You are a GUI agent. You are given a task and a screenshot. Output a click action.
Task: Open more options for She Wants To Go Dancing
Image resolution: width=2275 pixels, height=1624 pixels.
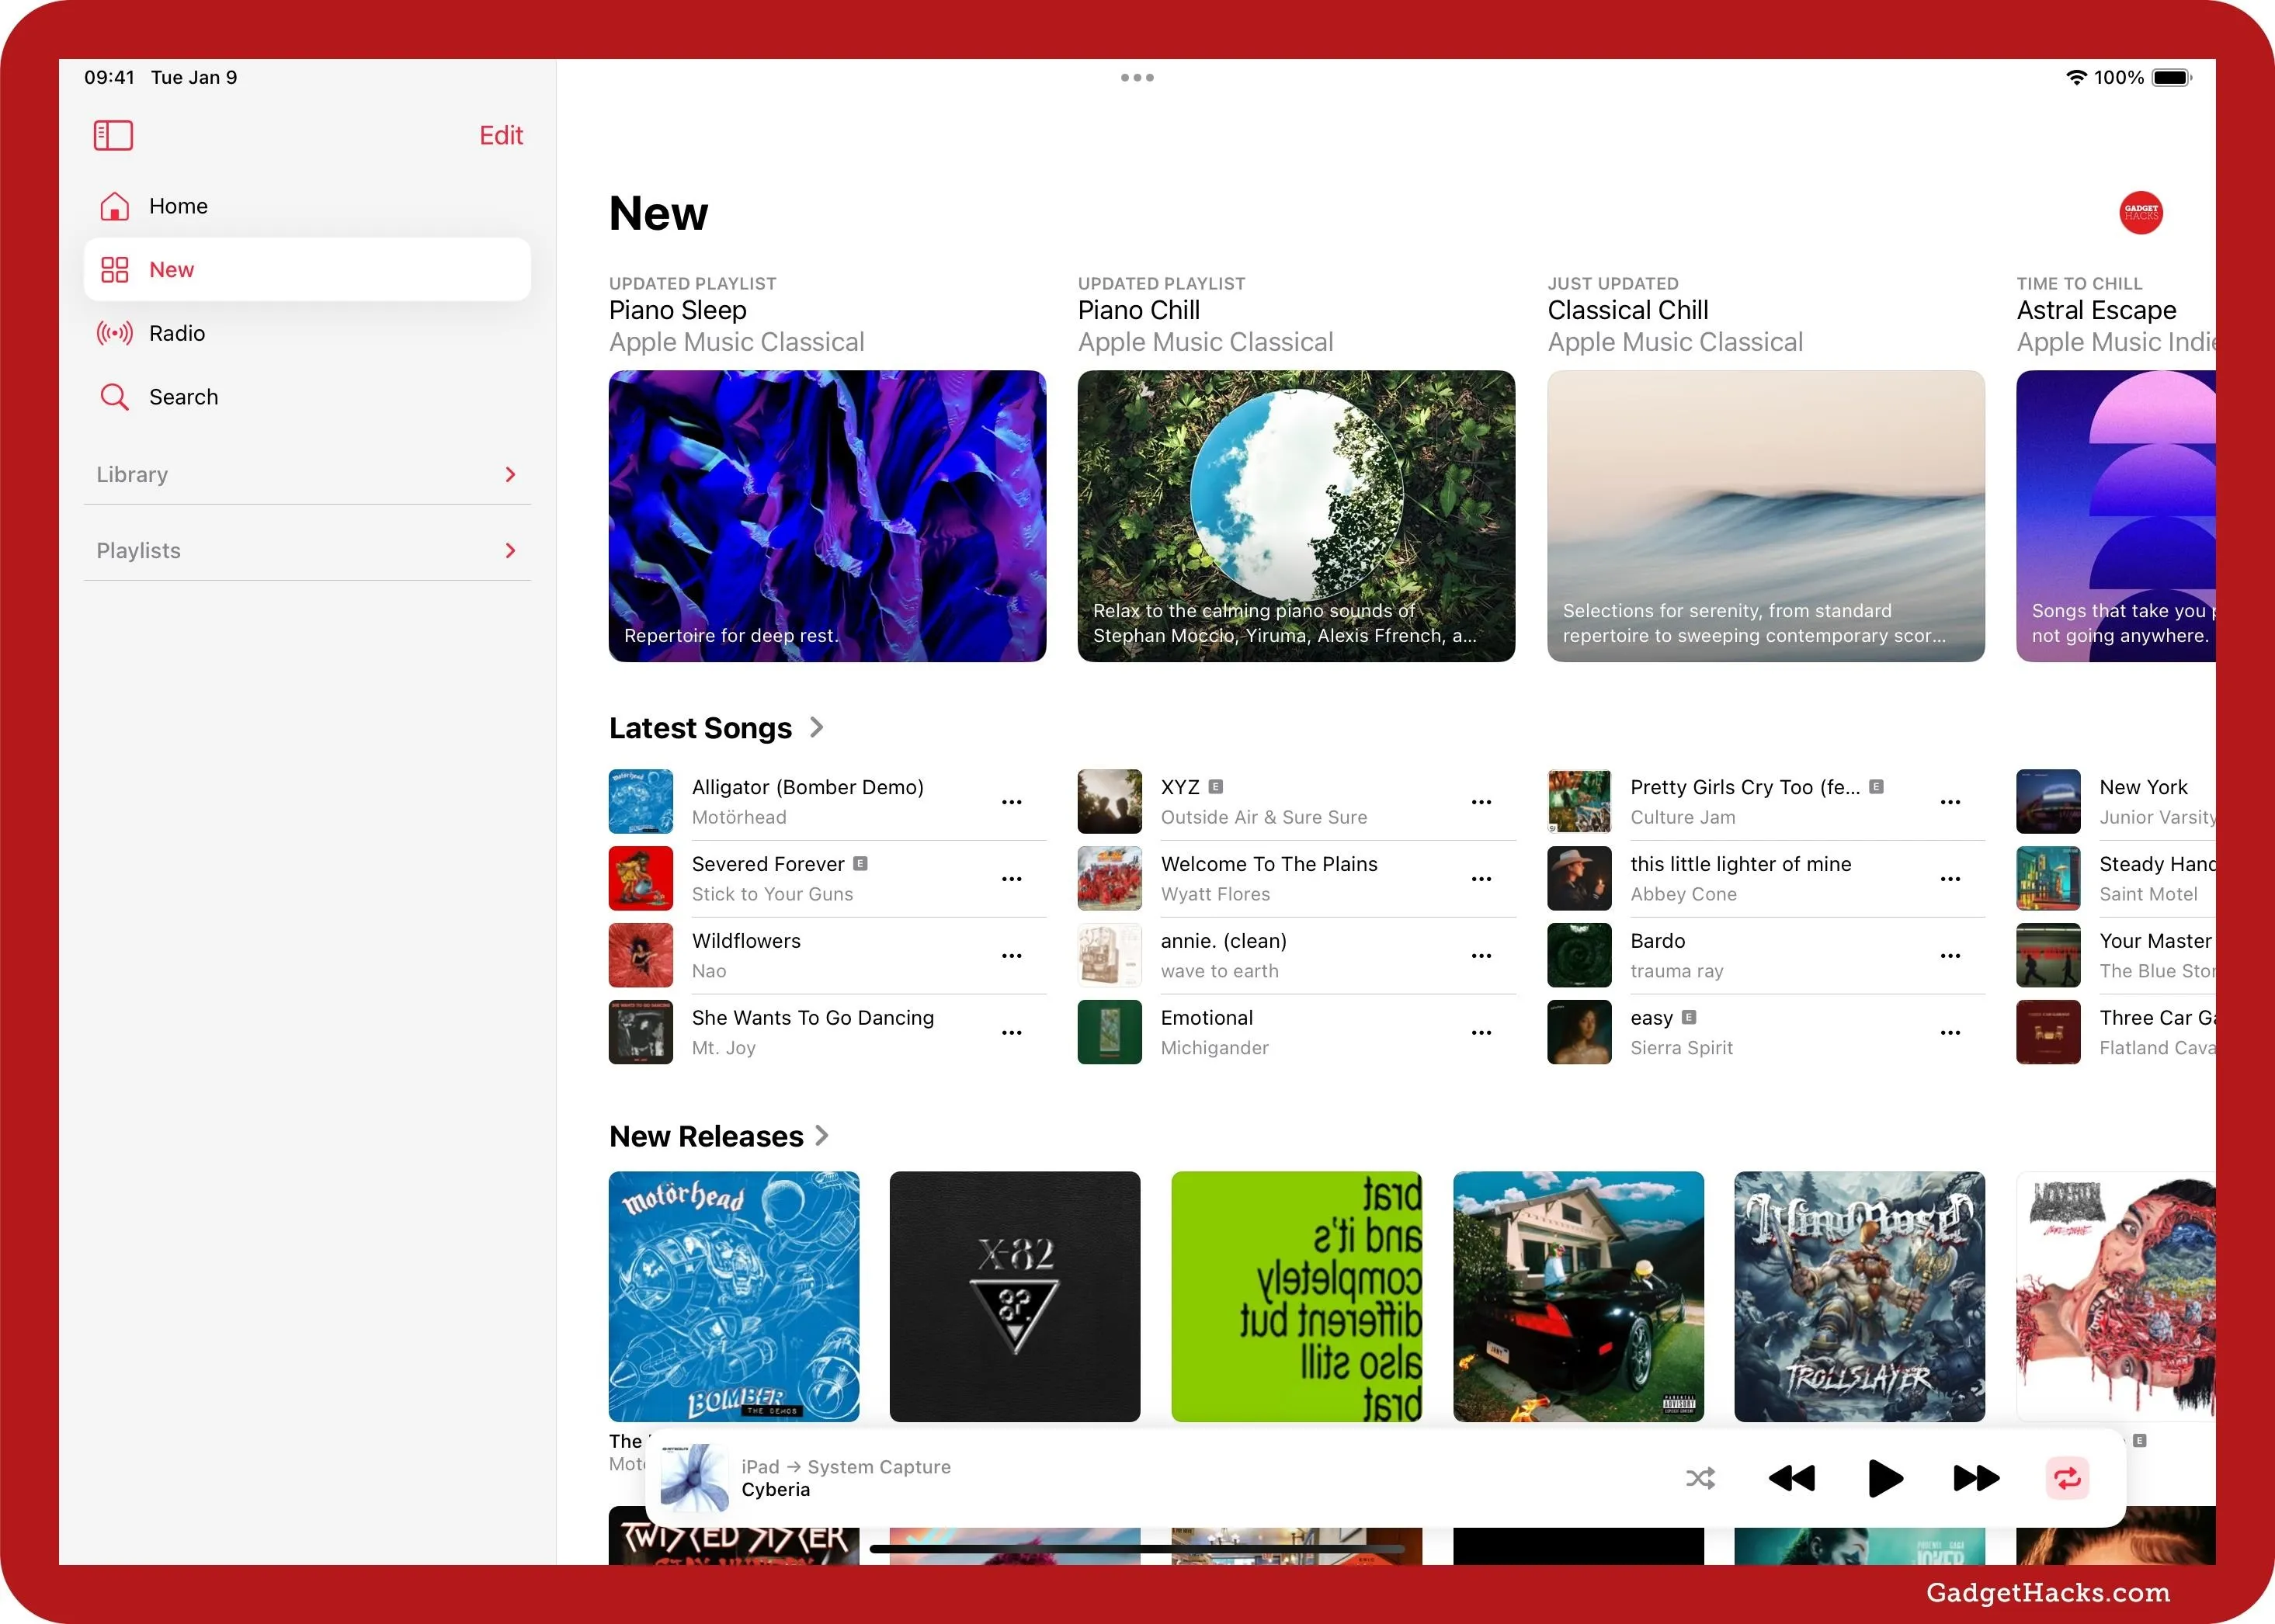1011,1032
